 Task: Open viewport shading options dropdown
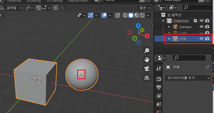[x=148, y=15]
